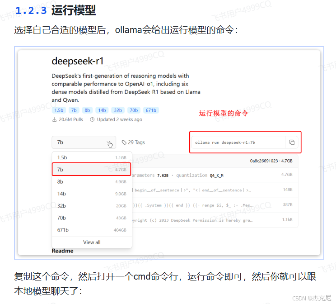
Task: Click Updated 2 weeks ago text
Action: pos(120,119)
